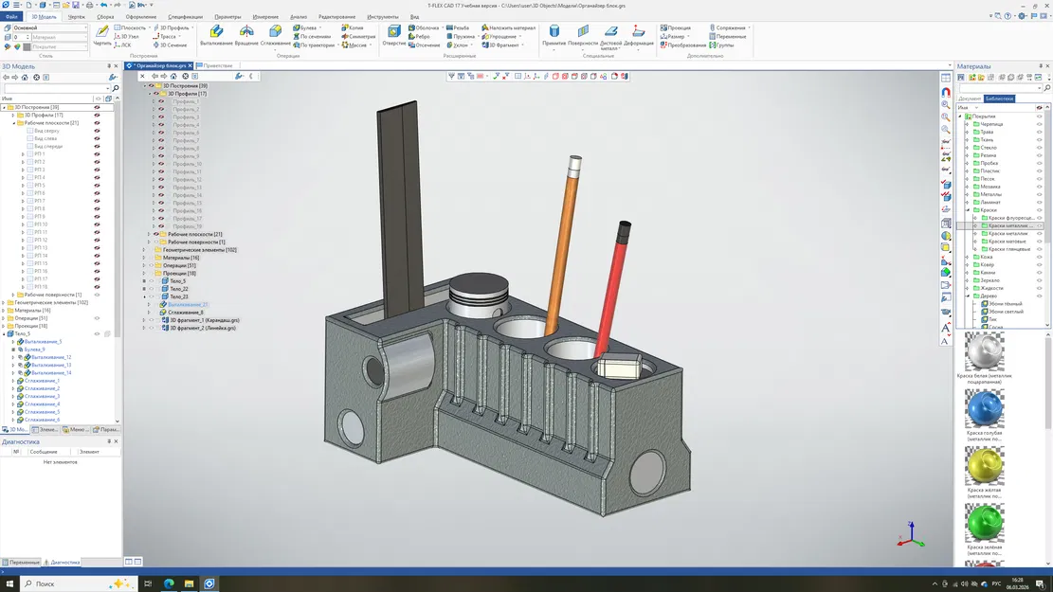The height and width of the screenshot is (592, 1053).
Task: Open the Приветствие document tab
Action: (216, 65)
